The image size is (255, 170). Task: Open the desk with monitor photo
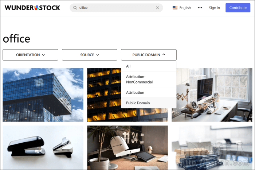(212, 95)
